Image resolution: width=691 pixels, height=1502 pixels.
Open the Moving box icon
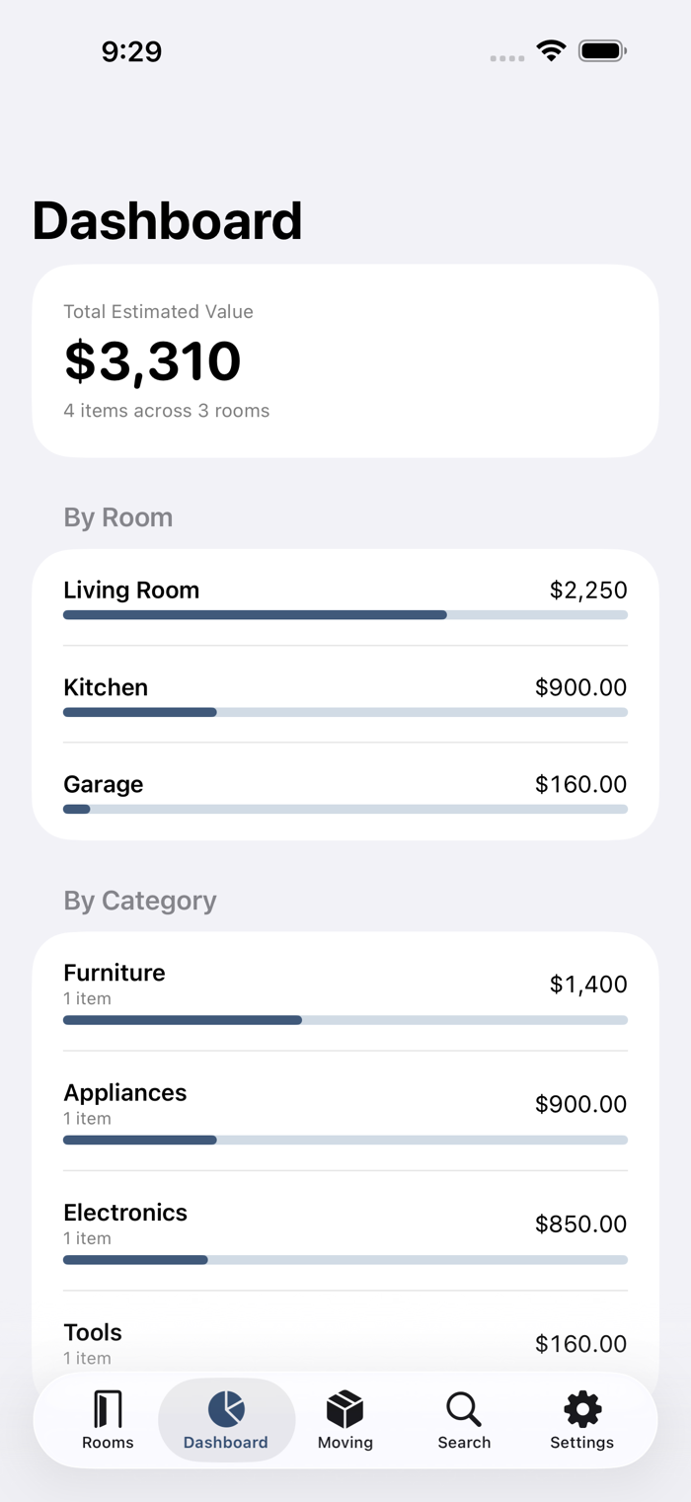[345, 1409]
